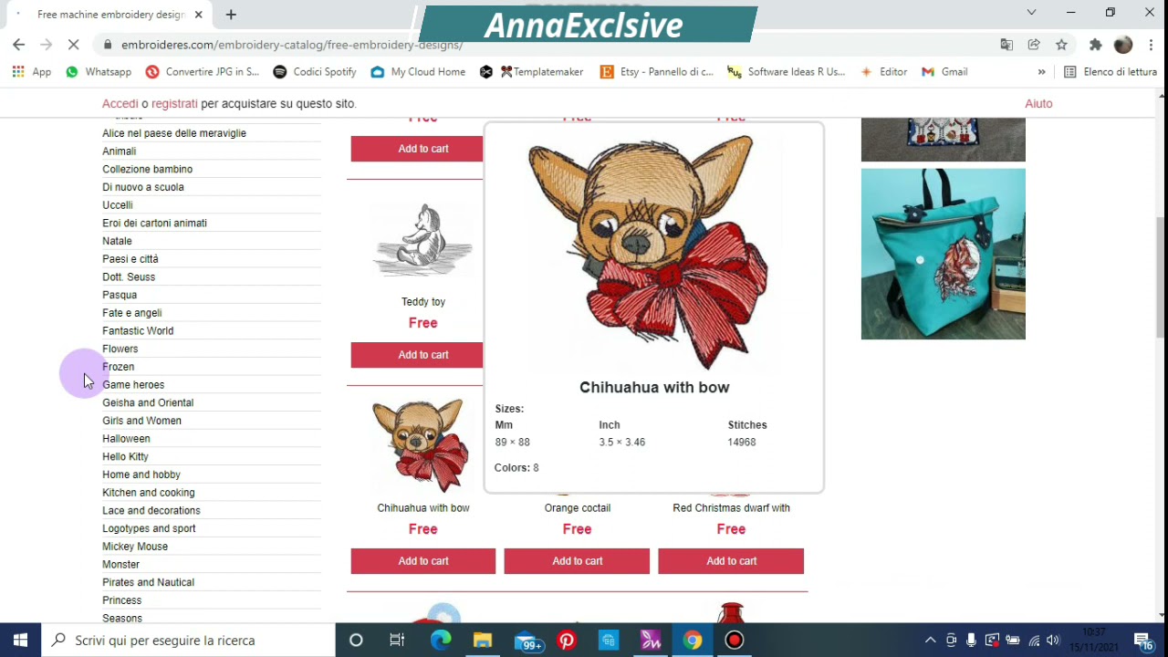Open Pinterest from the taskbar

[x=567, y=641]
